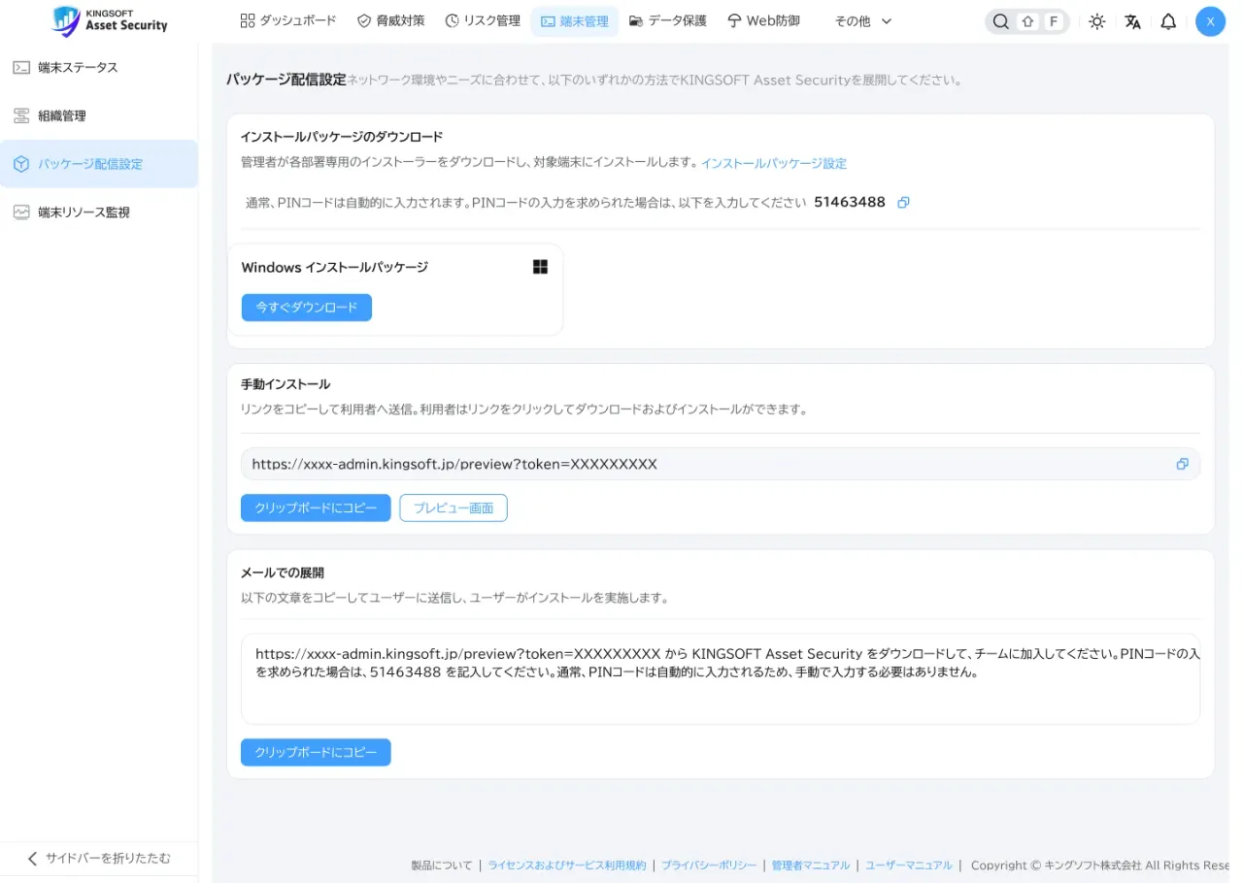The width and height of the screenshot is (1243, 883).
Task: Select 端末ステータス in sidebar
Action: click(x=99, y=67)
